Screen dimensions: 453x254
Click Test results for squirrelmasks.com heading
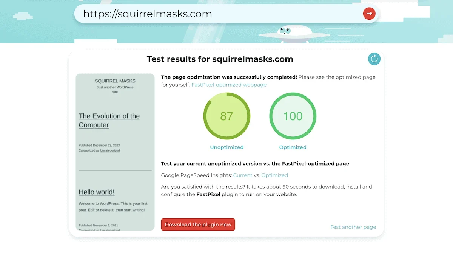tap(220, 59)
